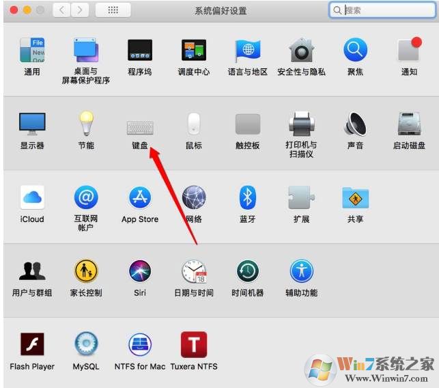Click the back navigation arrow

point(61,10)
